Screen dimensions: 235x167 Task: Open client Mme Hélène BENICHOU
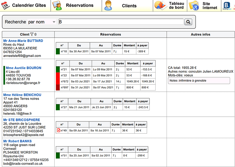(22, 95)
